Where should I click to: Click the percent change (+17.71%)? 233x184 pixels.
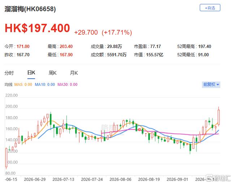pos(117,32)
